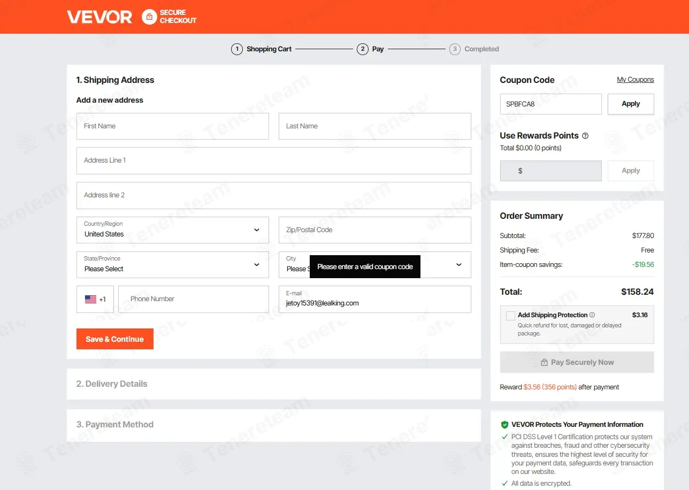This screenshot has width=689, height=490.
Task: Click 'Add a new address' heading
Action: coord(110,100)
